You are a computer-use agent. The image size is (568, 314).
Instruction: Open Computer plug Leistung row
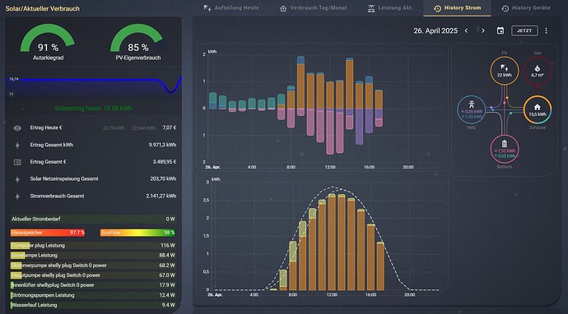pyautogui.click(x=93, y=245)
